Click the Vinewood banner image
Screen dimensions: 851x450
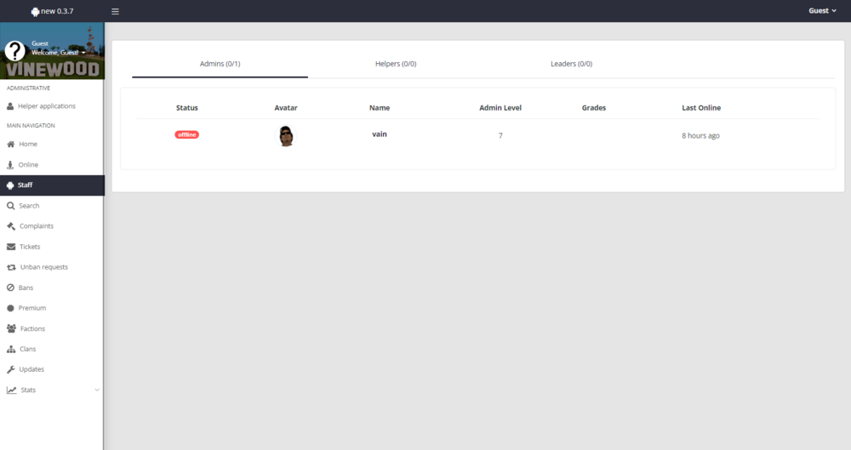52,51
